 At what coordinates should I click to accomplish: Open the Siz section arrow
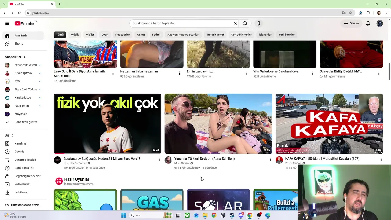(13, 135)
